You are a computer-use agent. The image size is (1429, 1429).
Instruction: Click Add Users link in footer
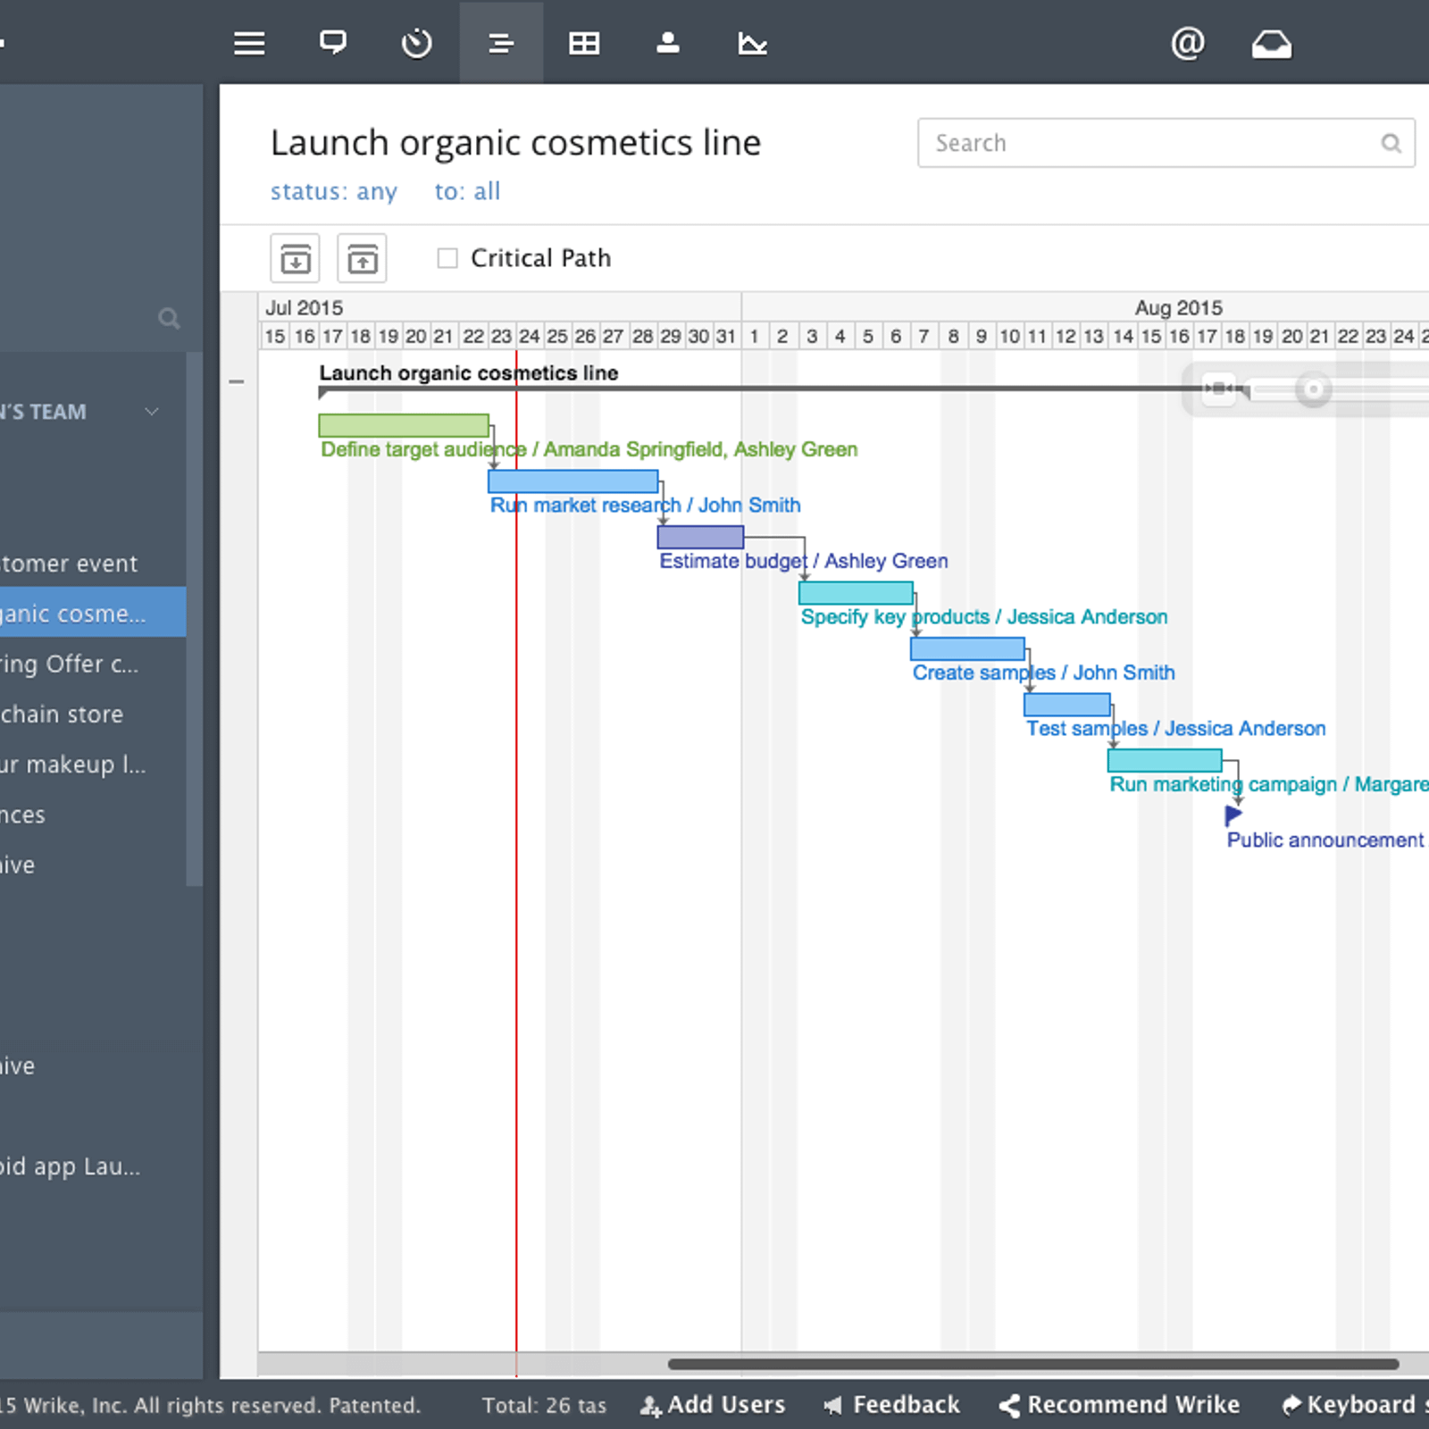[713, 1405]
